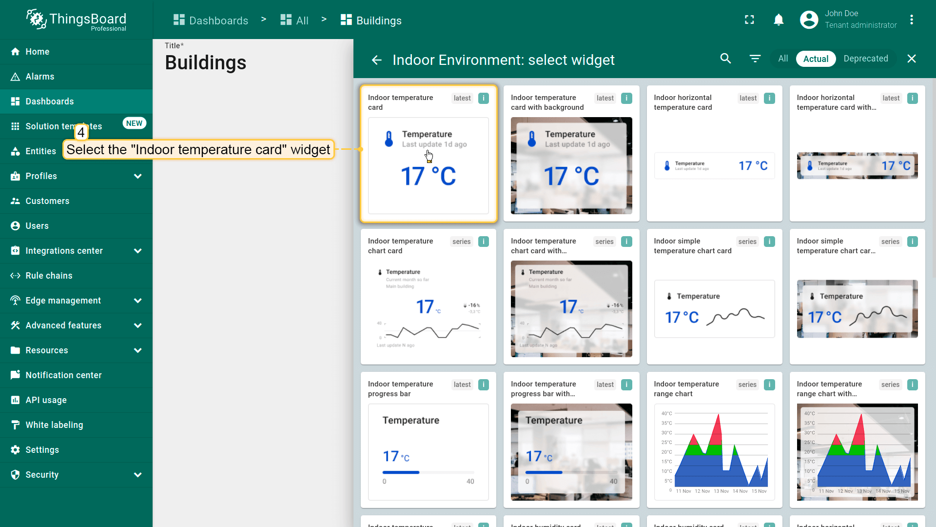The height and width of the screenshot is (527, 936).
Task: Toggle fullscreen mode icon
Action: [749, 20]
